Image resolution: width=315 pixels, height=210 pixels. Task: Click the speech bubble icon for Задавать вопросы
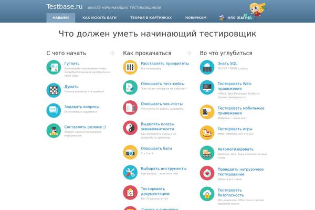tap(53, 110)
